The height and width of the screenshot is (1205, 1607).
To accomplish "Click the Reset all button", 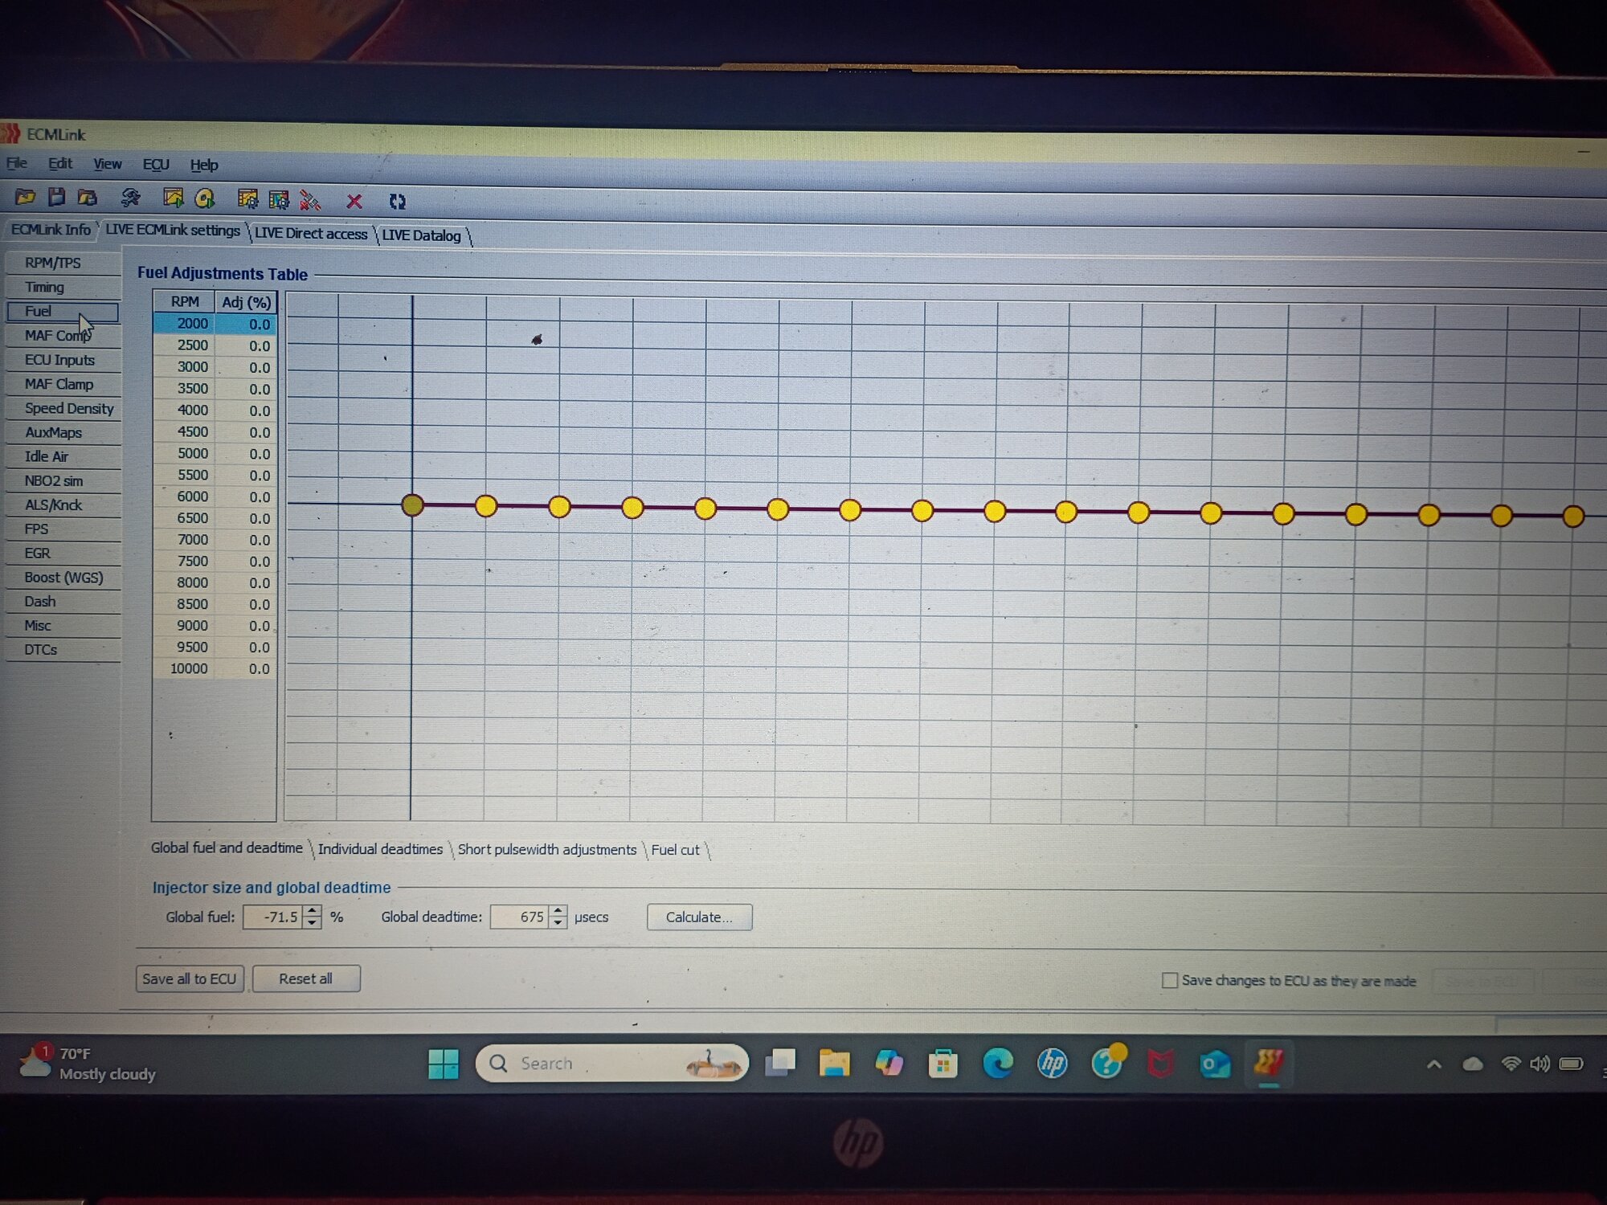I will [x=305, y=978].
